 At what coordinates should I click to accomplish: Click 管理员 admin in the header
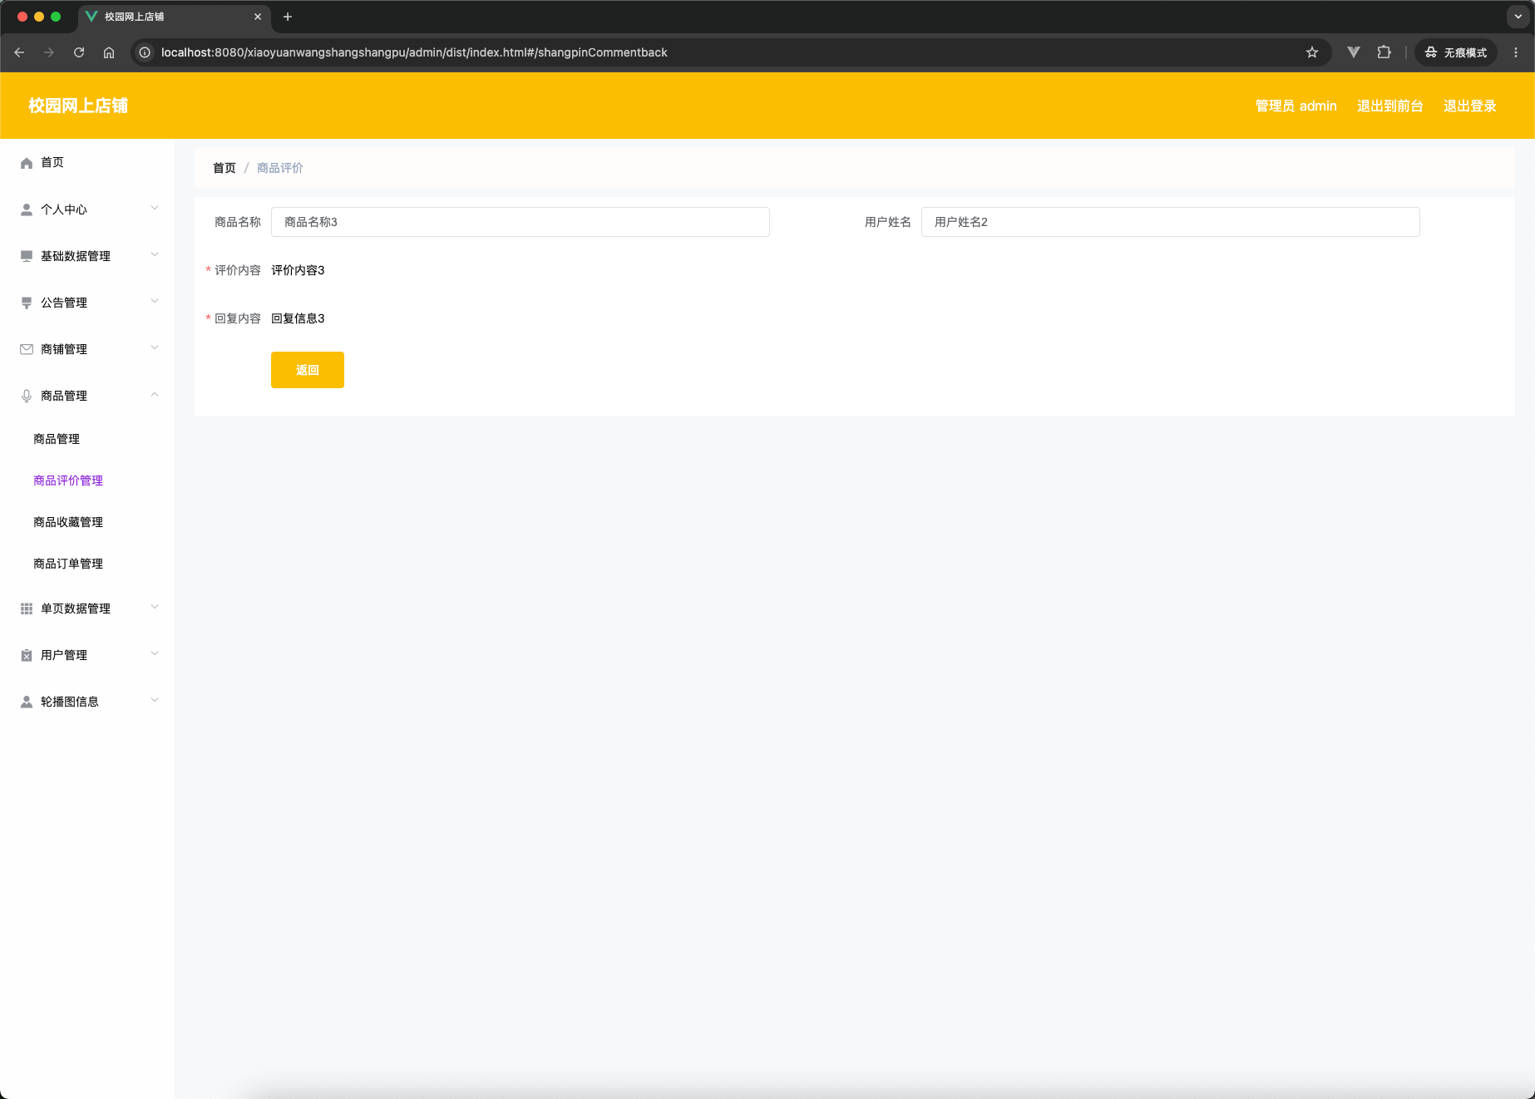(1296, 106)
